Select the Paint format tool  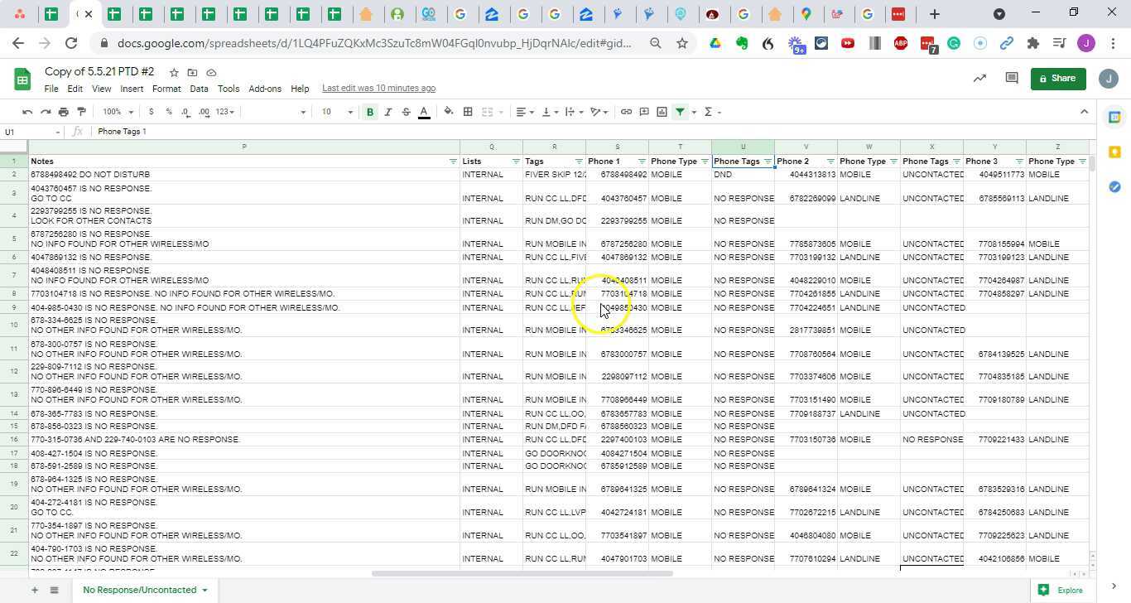[81, 112]
